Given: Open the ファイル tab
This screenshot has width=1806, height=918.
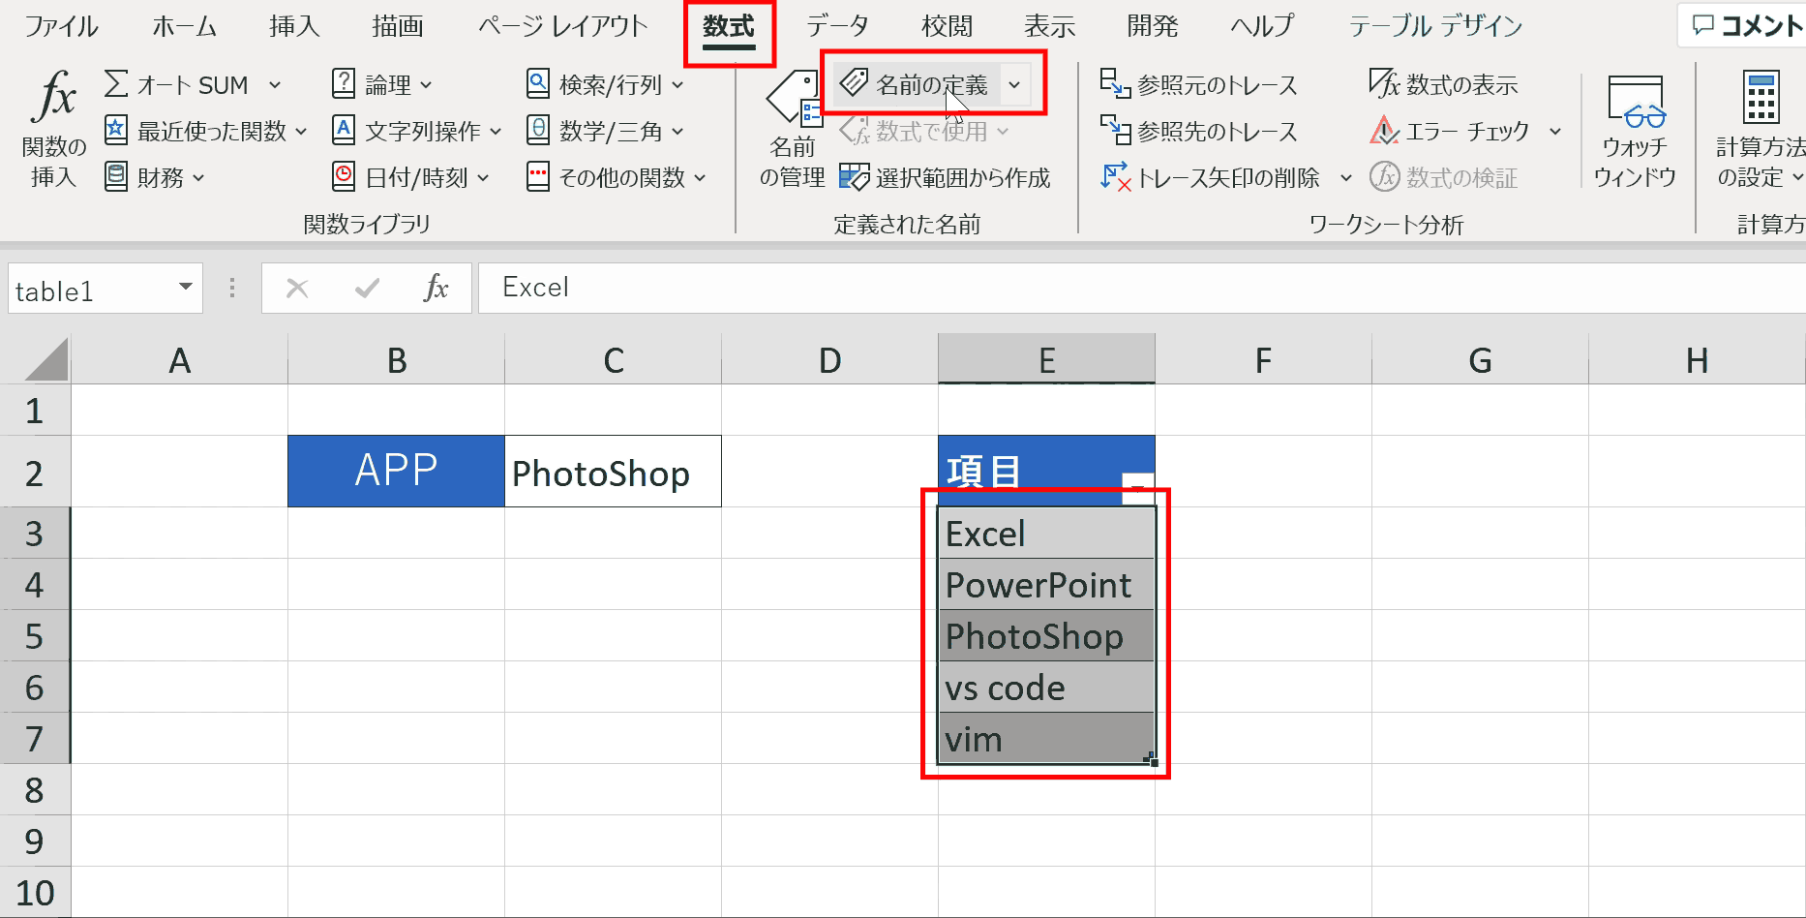Looking at the screenshot, I should (x=61, y=26).
